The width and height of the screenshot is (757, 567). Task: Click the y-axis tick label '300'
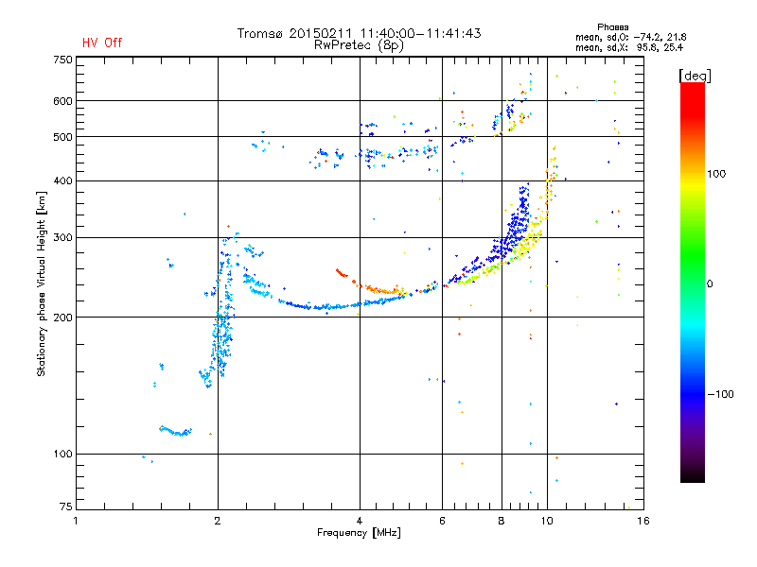(x=62, y=238)
